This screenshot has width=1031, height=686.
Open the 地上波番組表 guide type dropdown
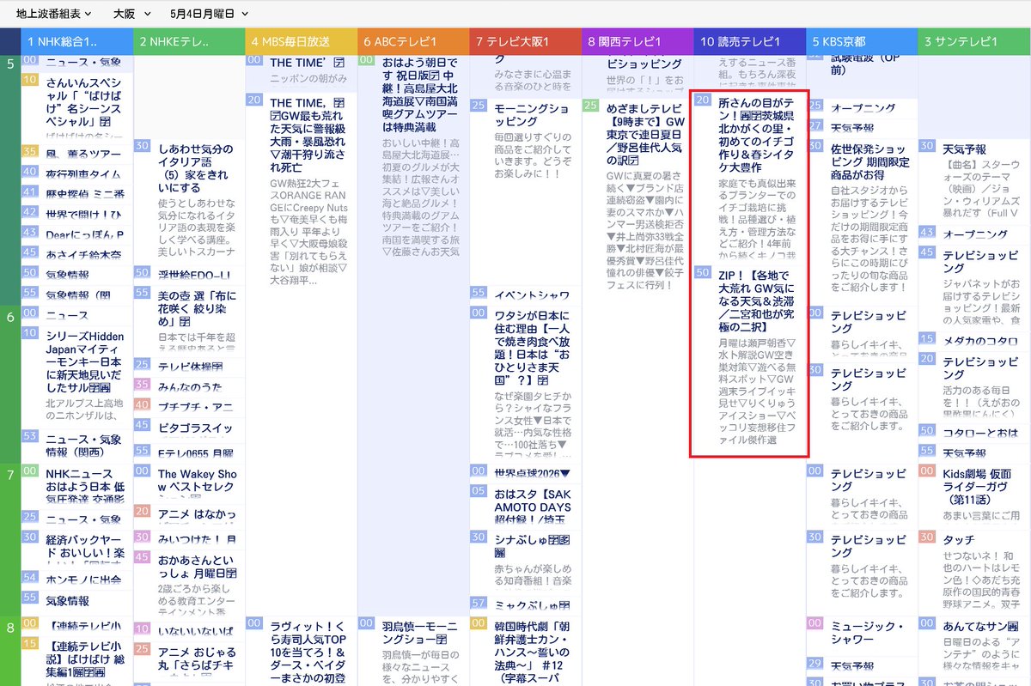point(54,14)
